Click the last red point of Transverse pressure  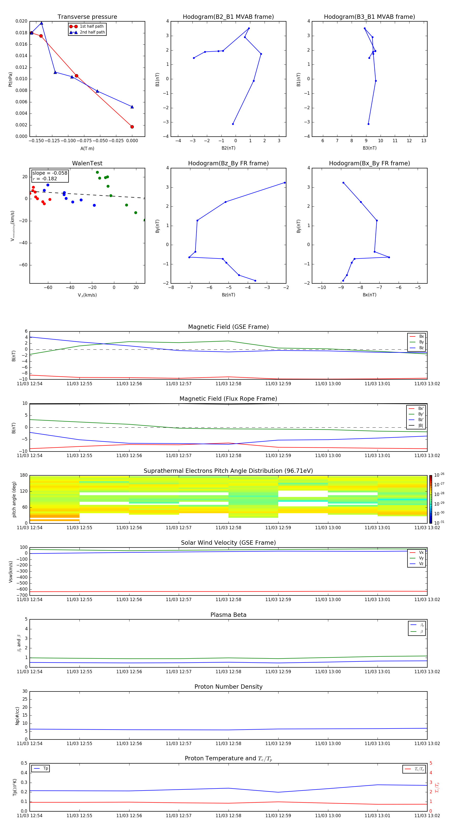[132, 127]
